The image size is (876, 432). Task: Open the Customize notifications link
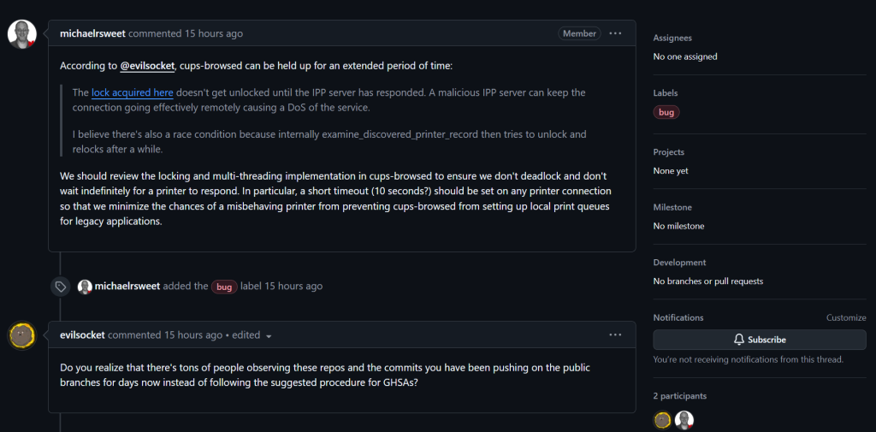(x=846, y=317)
